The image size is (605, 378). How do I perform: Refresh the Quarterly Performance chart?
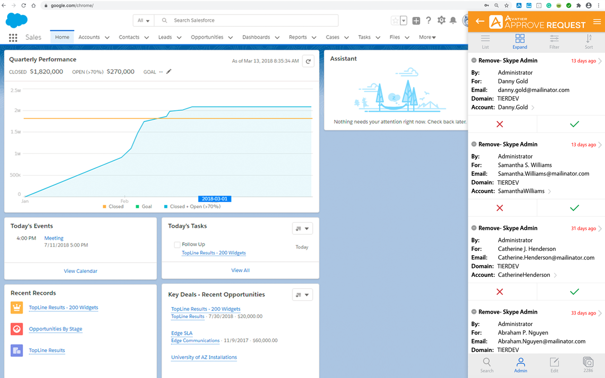coord(308,61)
